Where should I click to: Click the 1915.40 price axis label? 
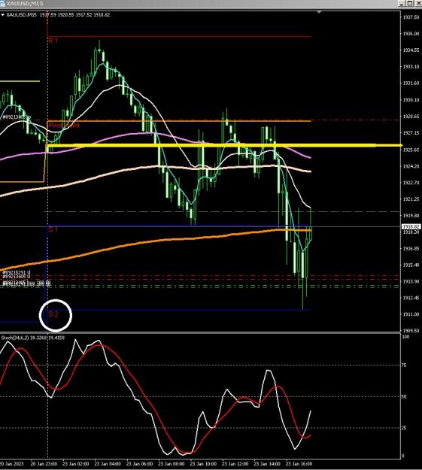pos(411,265)
